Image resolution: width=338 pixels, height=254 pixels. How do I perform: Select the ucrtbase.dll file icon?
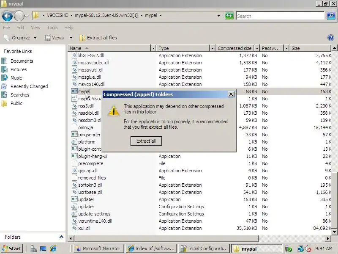tap(74, 192)
